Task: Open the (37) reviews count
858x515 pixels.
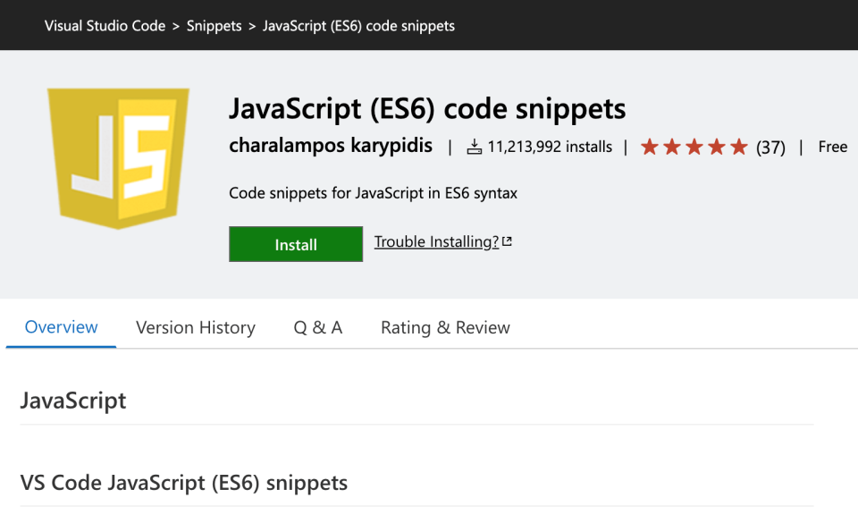Action: coord(770,148)
